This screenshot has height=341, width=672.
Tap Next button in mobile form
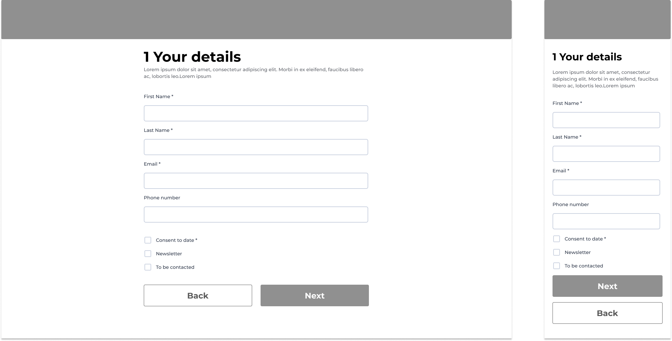tap(608, 286)
